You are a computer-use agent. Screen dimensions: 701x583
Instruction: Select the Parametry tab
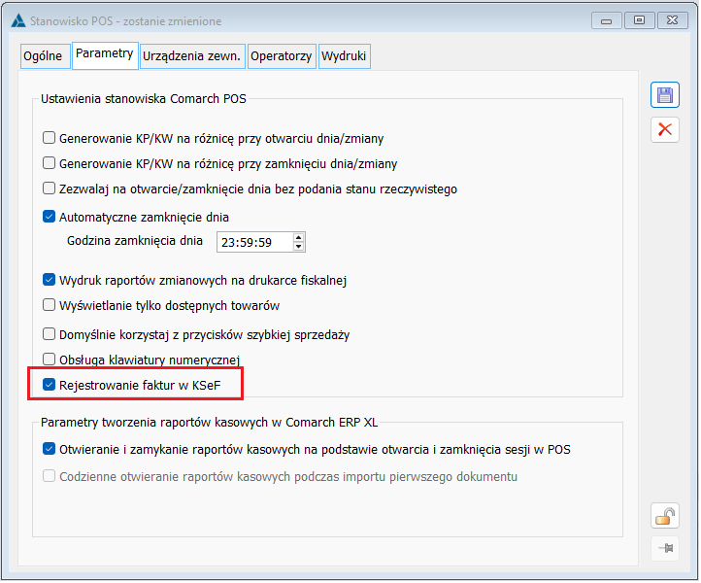tap(105, 55)
